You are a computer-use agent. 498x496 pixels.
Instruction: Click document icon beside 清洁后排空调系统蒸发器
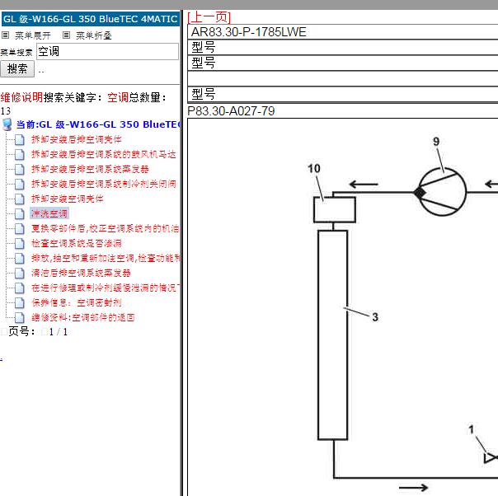pyautogui.click(x=19, y=274)
